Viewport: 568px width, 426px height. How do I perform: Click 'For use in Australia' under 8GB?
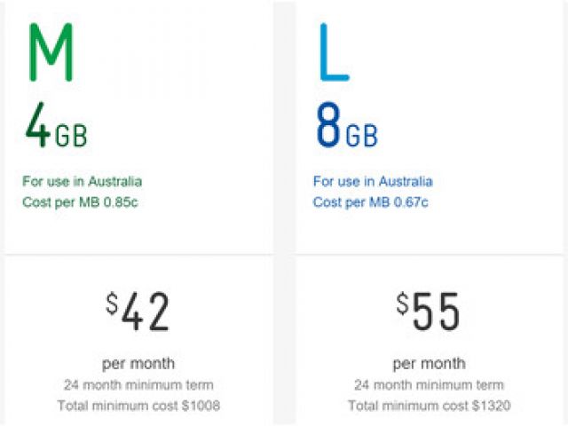373,181
